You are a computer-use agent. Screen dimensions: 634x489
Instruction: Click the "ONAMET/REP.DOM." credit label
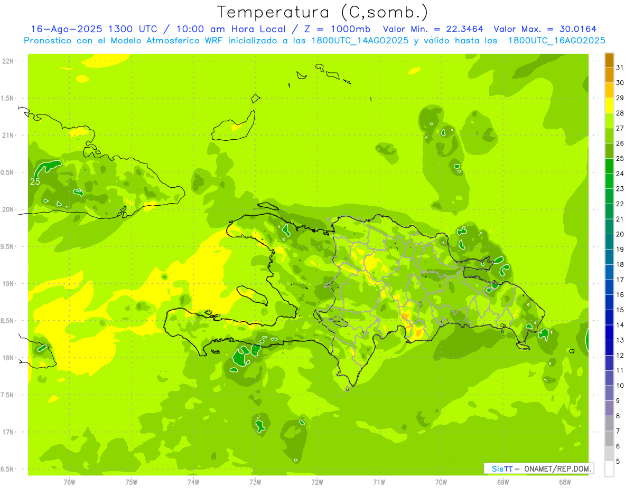pyautogui.click(x=557, y=468)
